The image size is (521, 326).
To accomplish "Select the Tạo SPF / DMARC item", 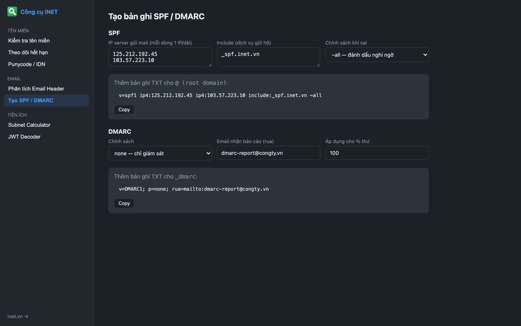I will (x=46, y=101).
